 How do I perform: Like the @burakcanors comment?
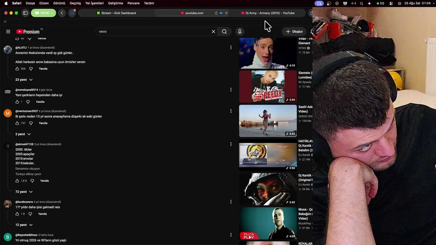point(17,214)
